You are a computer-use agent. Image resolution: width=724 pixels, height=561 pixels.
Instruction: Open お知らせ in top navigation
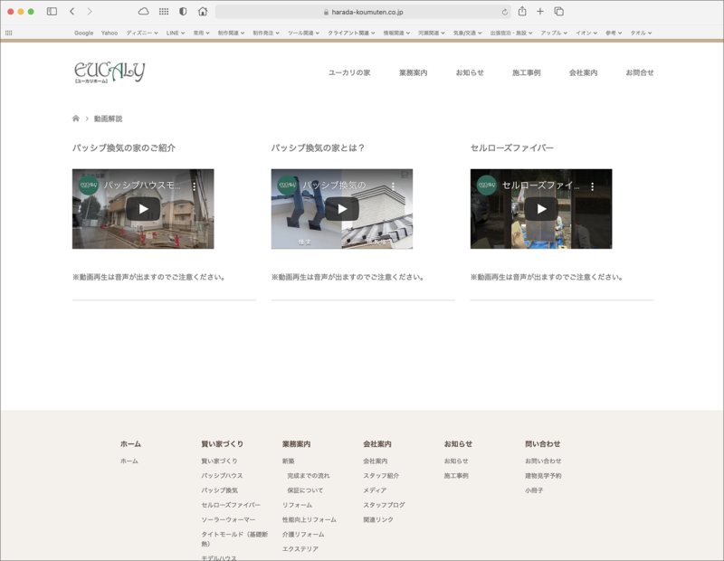(x=470, y=72)
